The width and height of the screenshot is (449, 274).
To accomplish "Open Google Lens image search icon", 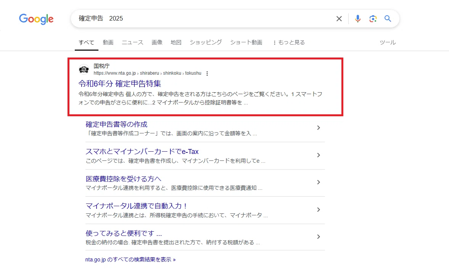I will click(373, 19).
